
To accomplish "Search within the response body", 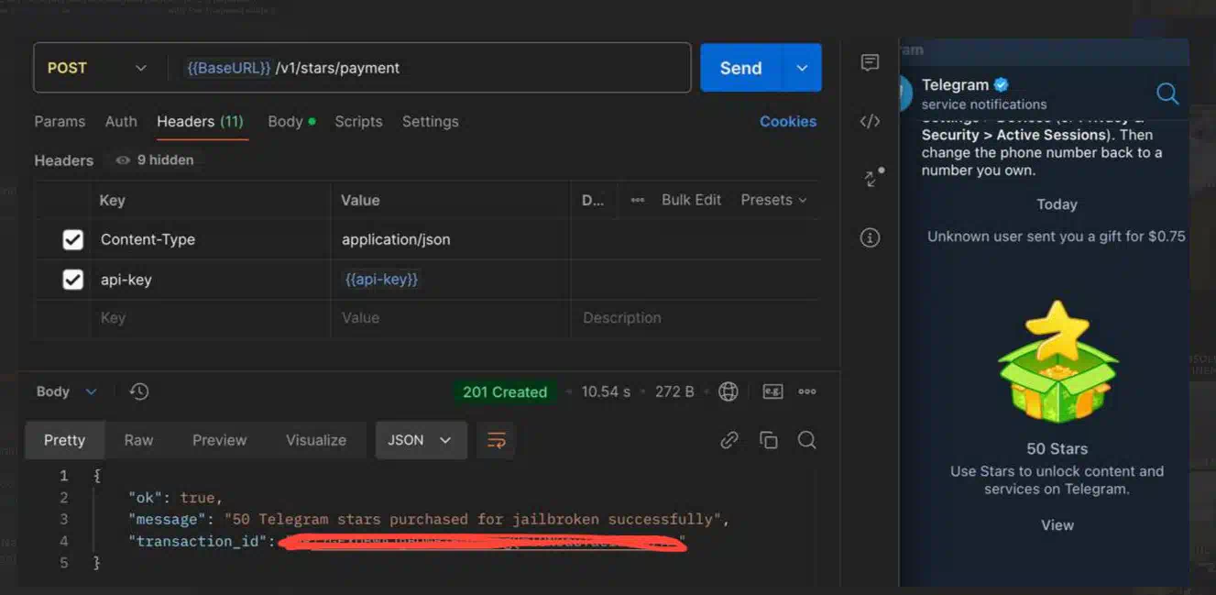I will click(806, 440).
